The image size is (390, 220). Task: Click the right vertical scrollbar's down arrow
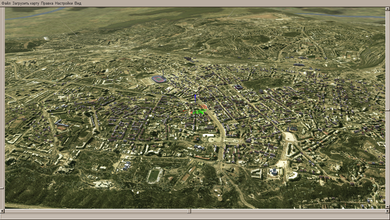click(x=387, y=207)
